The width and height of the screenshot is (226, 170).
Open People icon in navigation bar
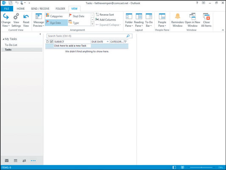click(x=24, y=161)
